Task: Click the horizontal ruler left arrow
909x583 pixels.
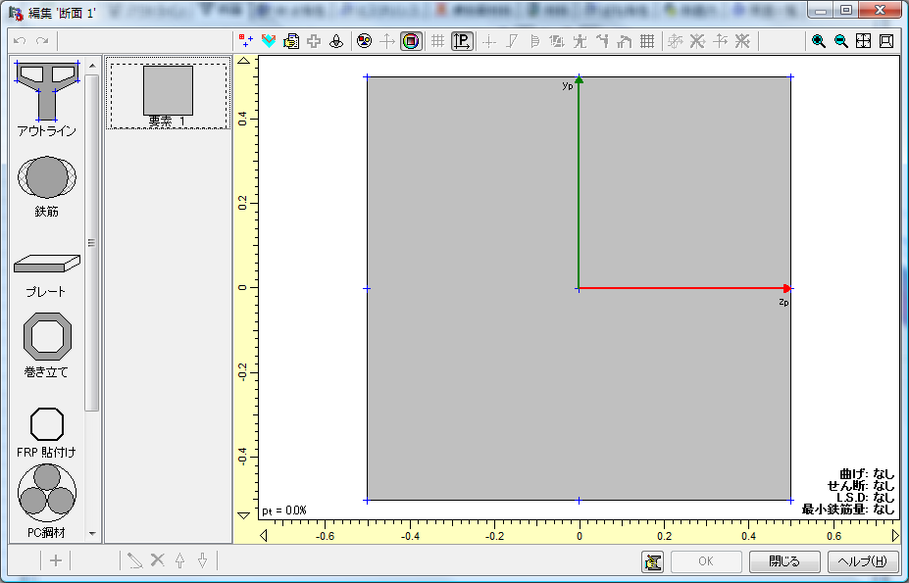Action: [x=264, y=536]
